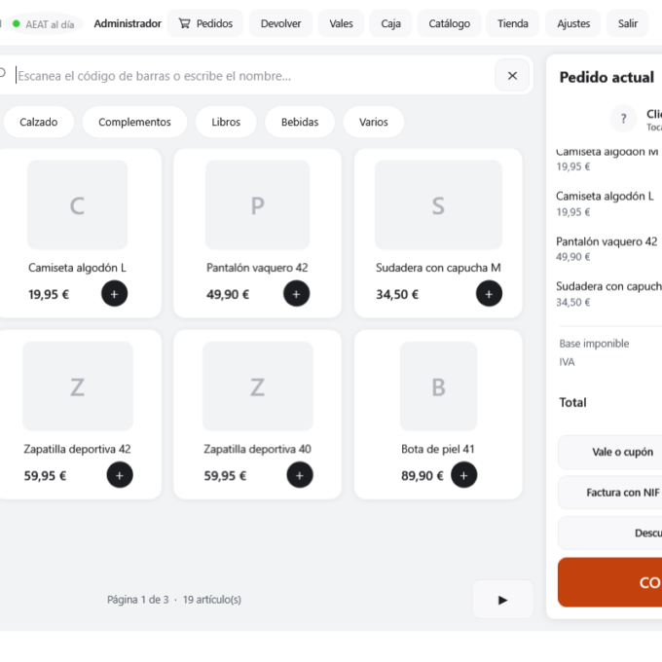Open the Tienda section

click(512, 23)
